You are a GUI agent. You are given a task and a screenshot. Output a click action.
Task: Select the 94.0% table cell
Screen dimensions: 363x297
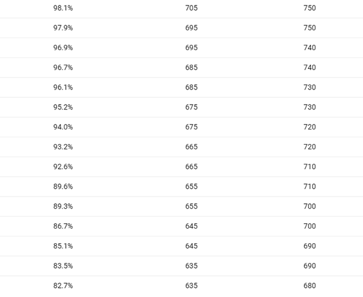(63, 127)
